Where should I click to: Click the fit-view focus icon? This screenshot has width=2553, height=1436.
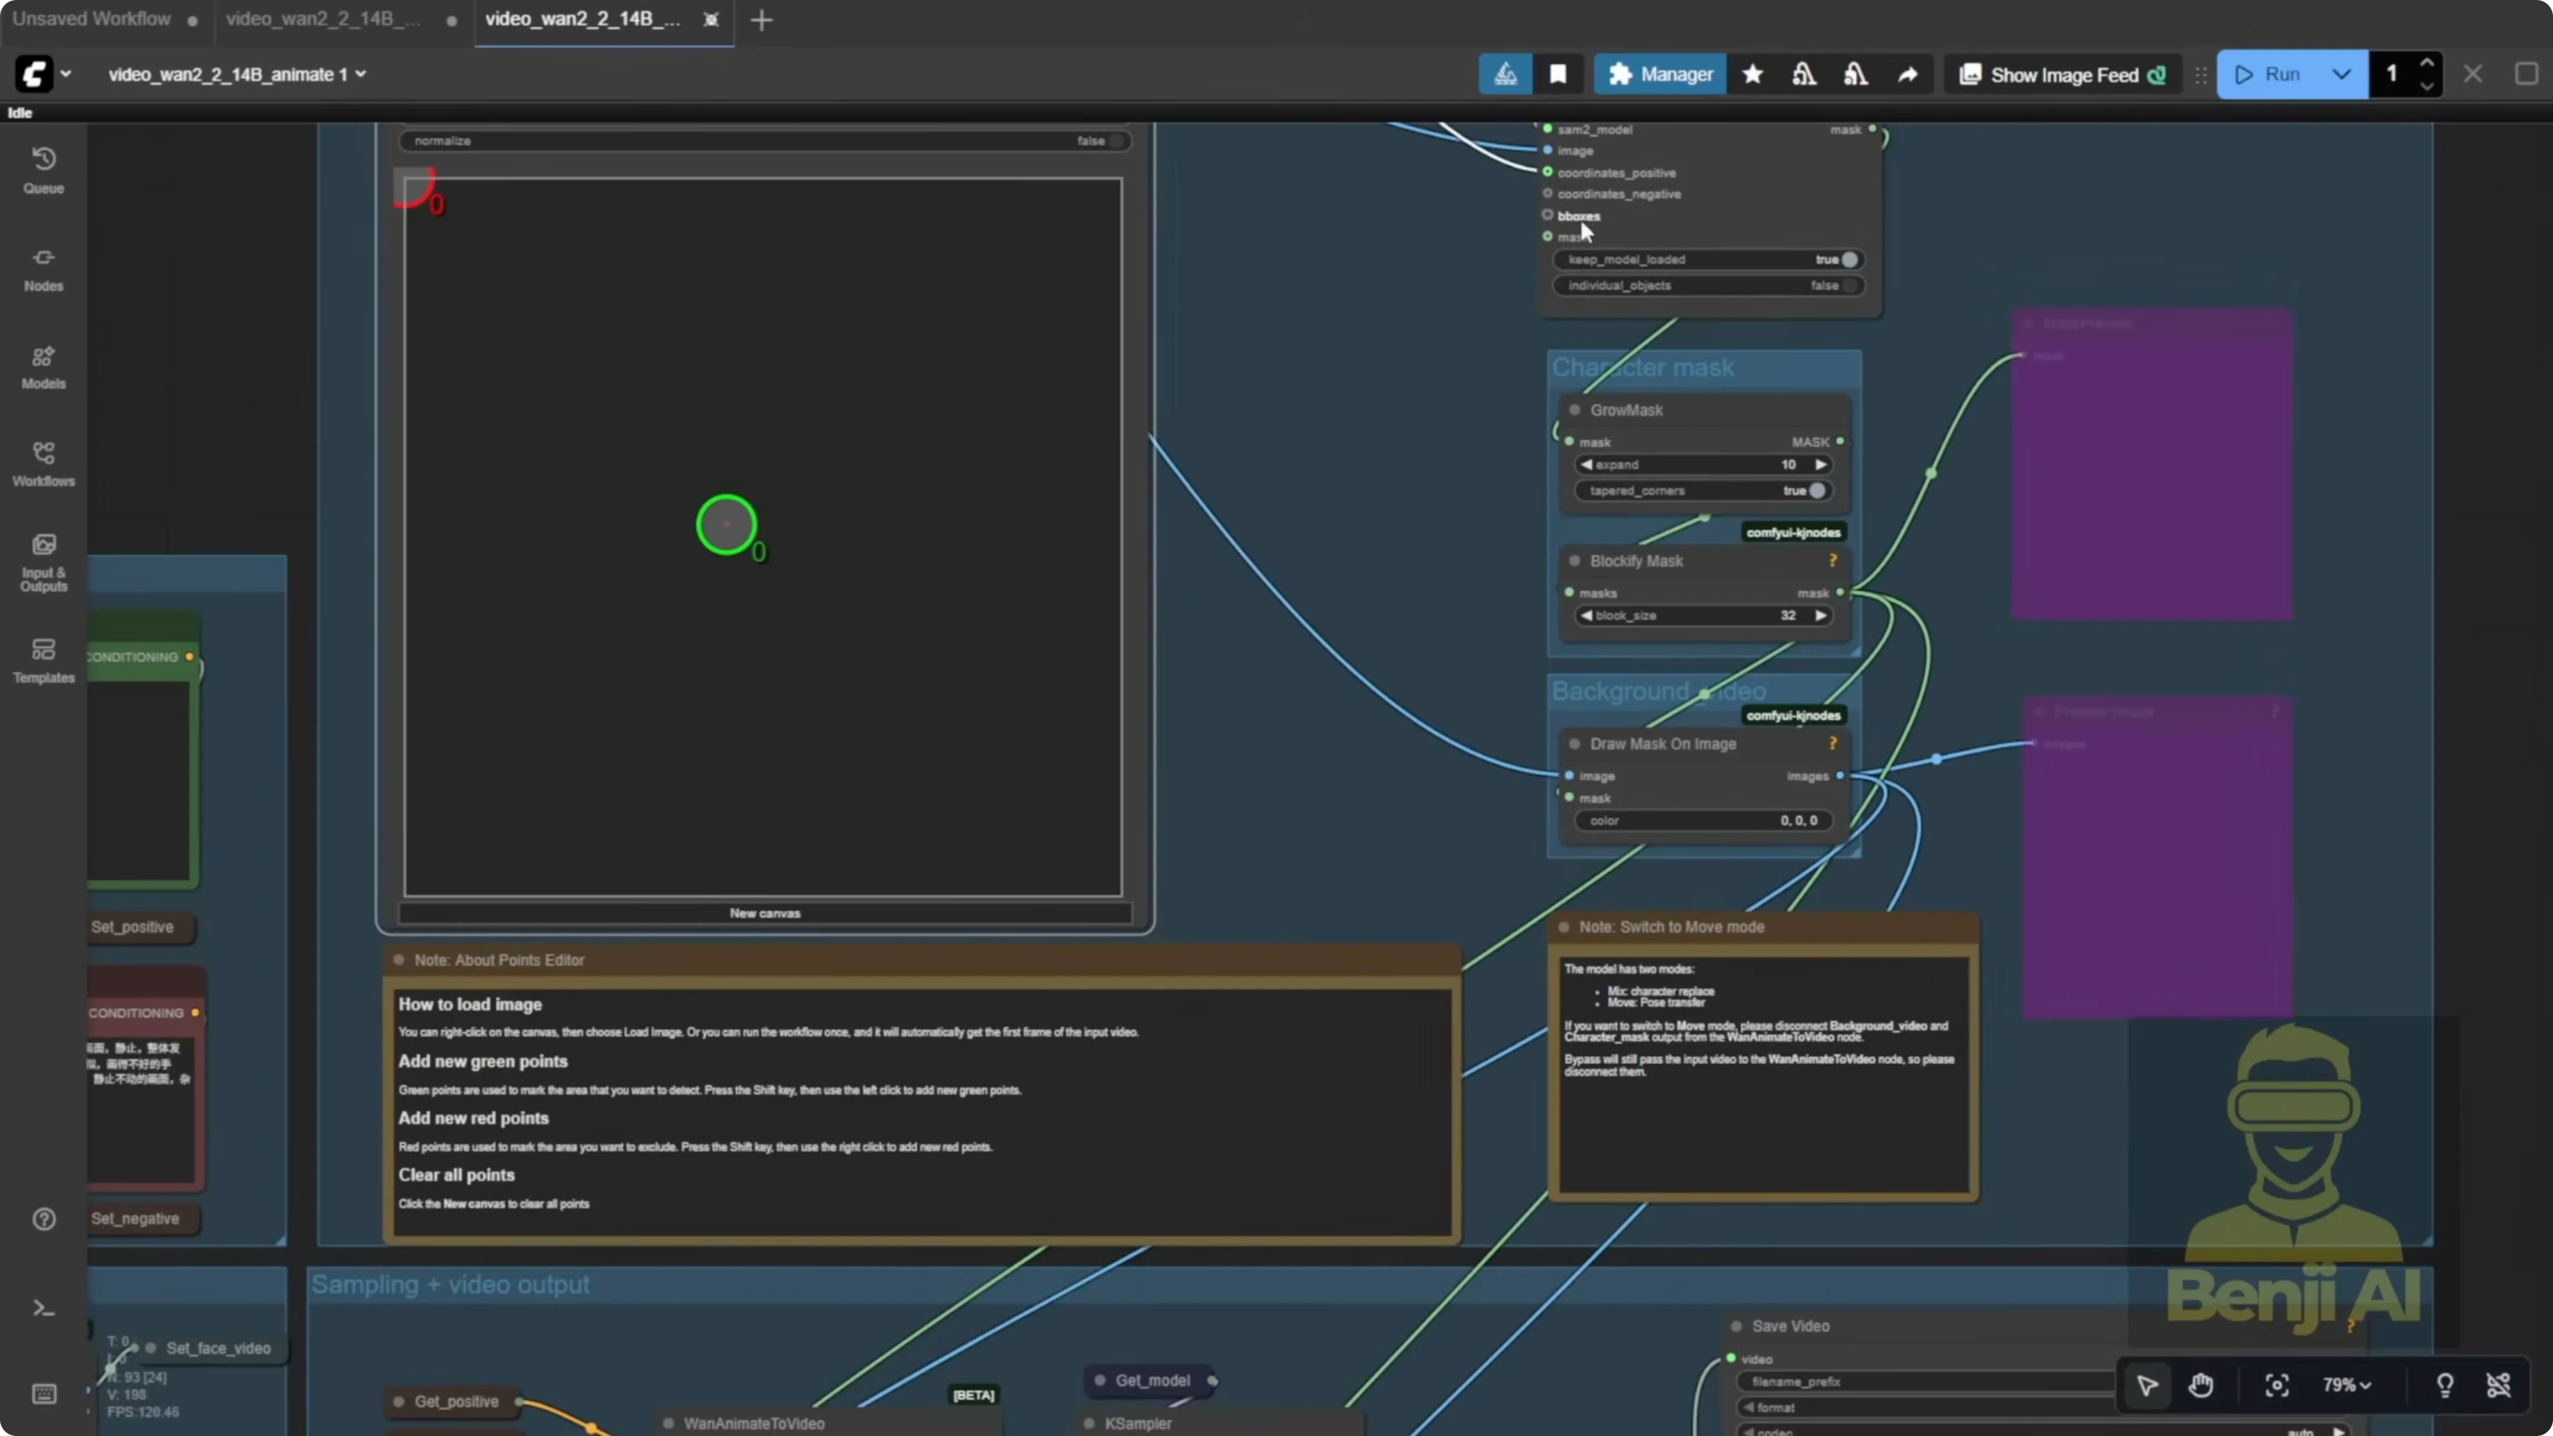tap(2276, 1385)
